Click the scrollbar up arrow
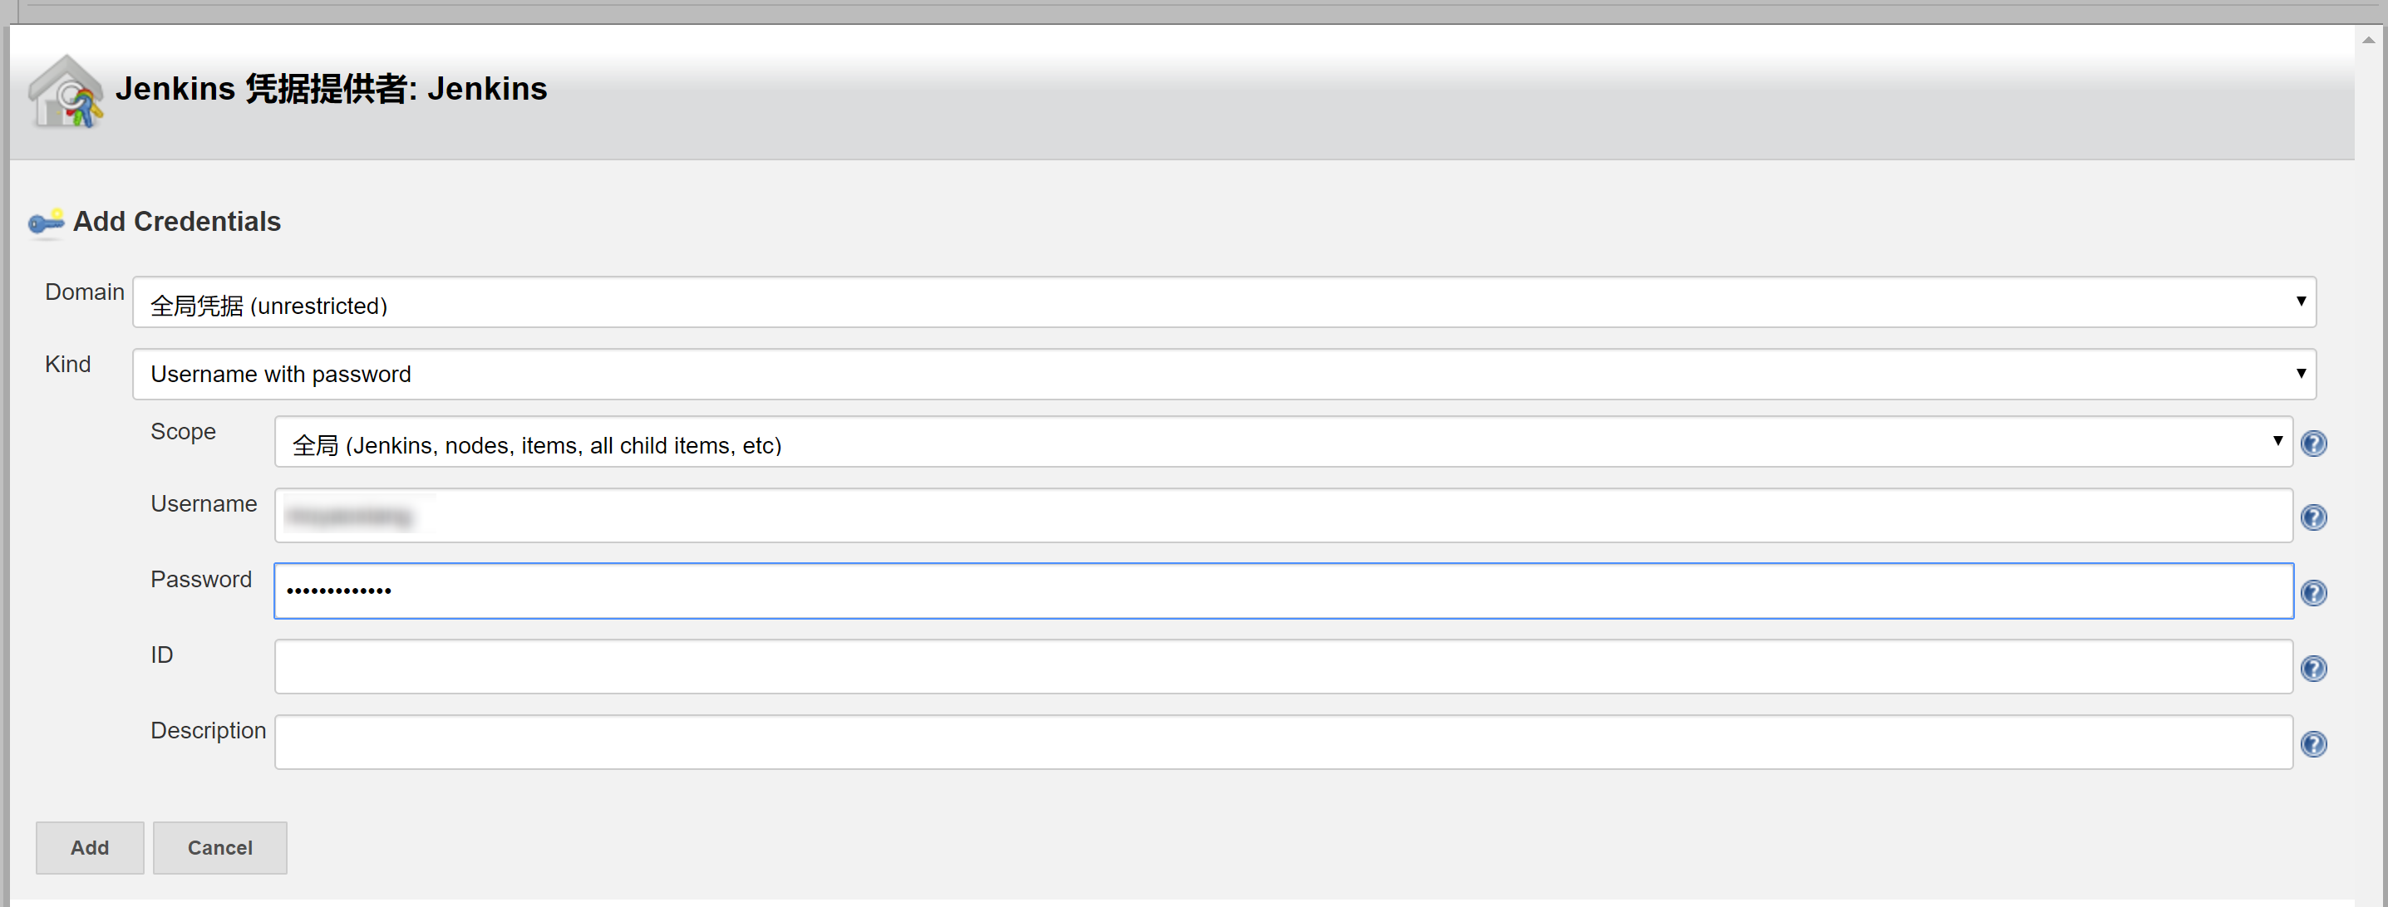Image resolution: width=2388 pixels, height=907 pixels. [2369, 40]
